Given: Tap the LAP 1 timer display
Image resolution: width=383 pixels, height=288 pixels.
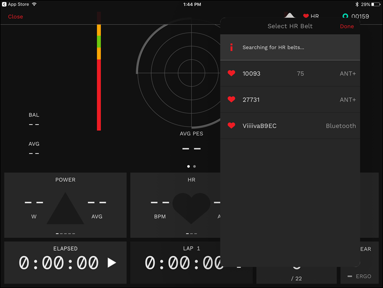Looking at the screenshot, I should pyautogui.click(x=184, y=263).
